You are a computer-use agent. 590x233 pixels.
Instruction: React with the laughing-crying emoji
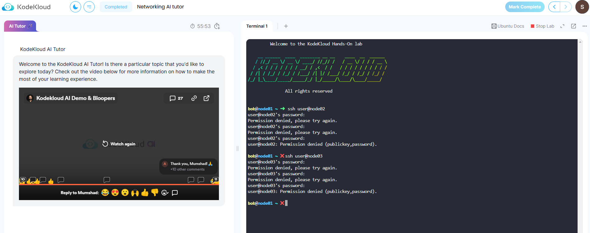coord(105,193)
